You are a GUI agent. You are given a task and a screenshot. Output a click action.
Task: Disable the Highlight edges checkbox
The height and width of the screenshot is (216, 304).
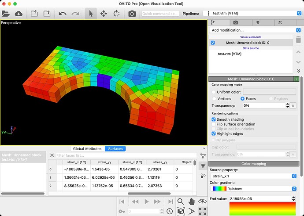pos(213,134)
